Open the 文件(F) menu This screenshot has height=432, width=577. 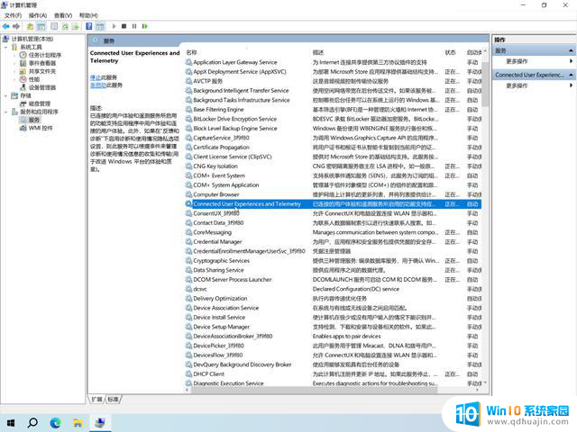13,15
